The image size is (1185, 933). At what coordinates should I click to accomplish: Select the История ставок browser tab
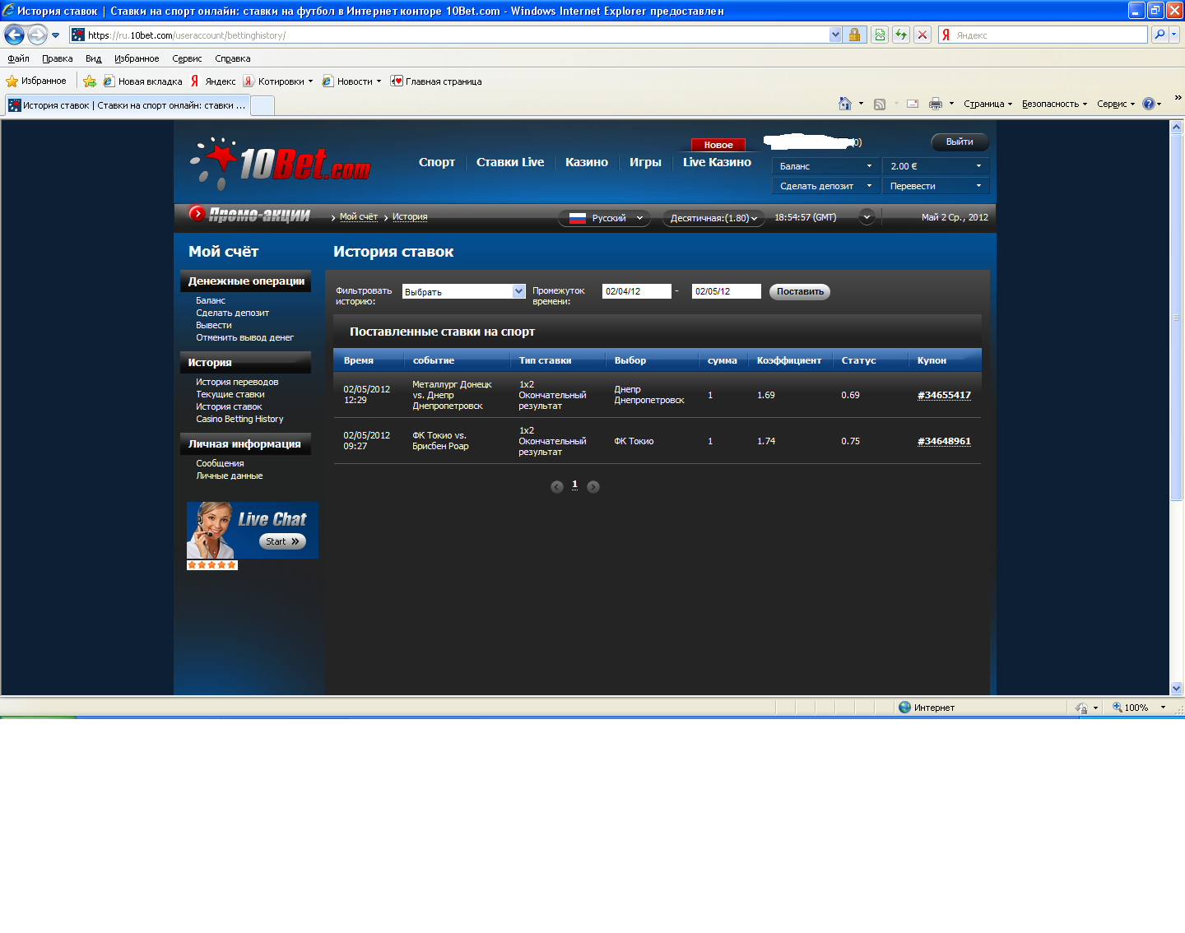127,105
